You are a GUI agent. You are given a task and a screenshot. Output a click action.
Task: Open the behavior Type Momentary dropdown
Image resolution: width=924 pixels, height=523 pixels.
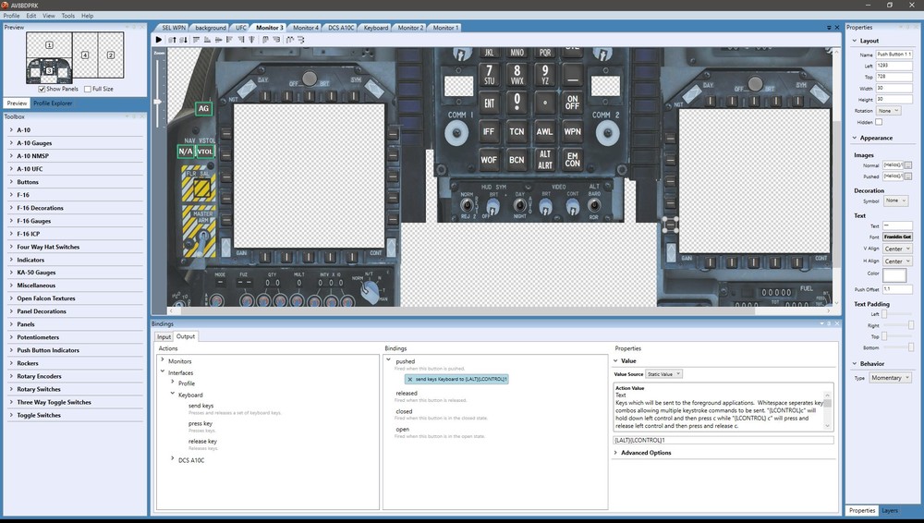pos(891,378)
